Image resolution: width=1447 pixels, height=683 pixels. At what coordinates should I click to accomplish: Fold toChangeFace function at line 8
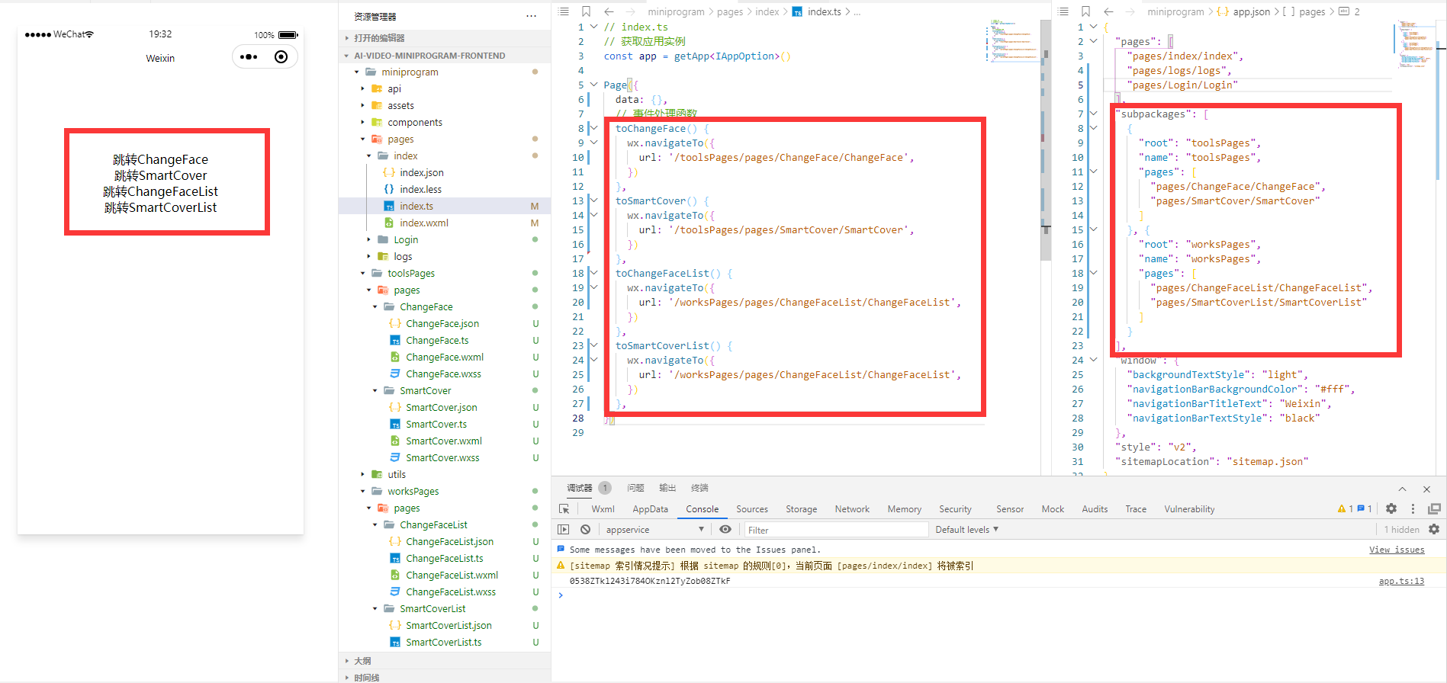[593, 128]
